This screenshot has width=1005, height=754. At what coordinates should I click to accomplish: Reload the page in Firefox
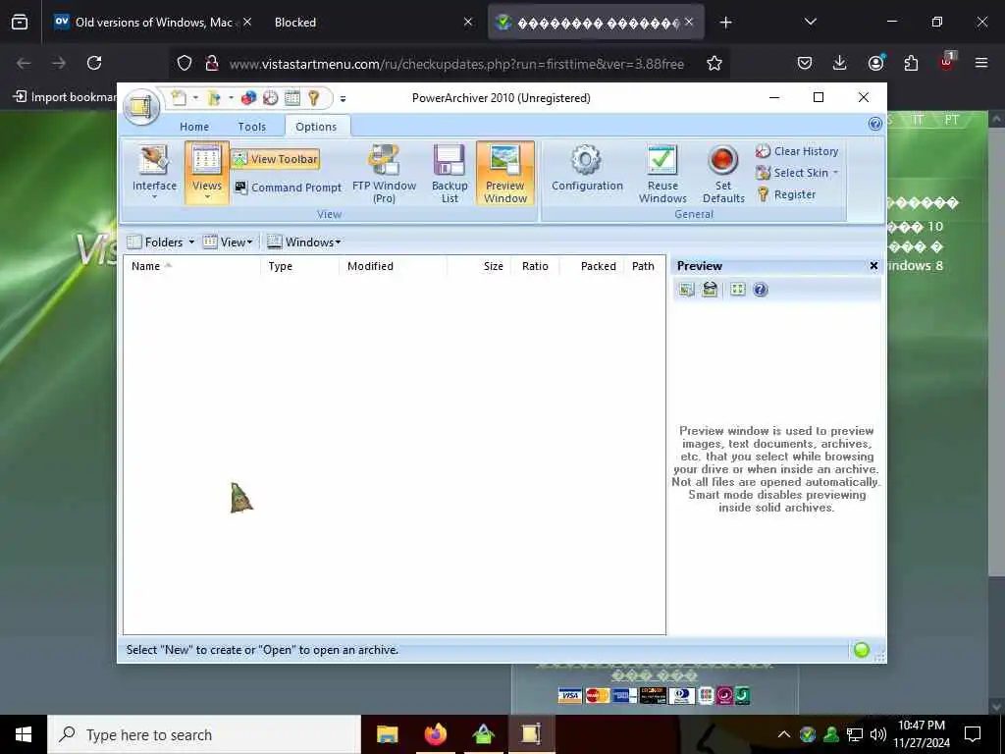(94, 63)
